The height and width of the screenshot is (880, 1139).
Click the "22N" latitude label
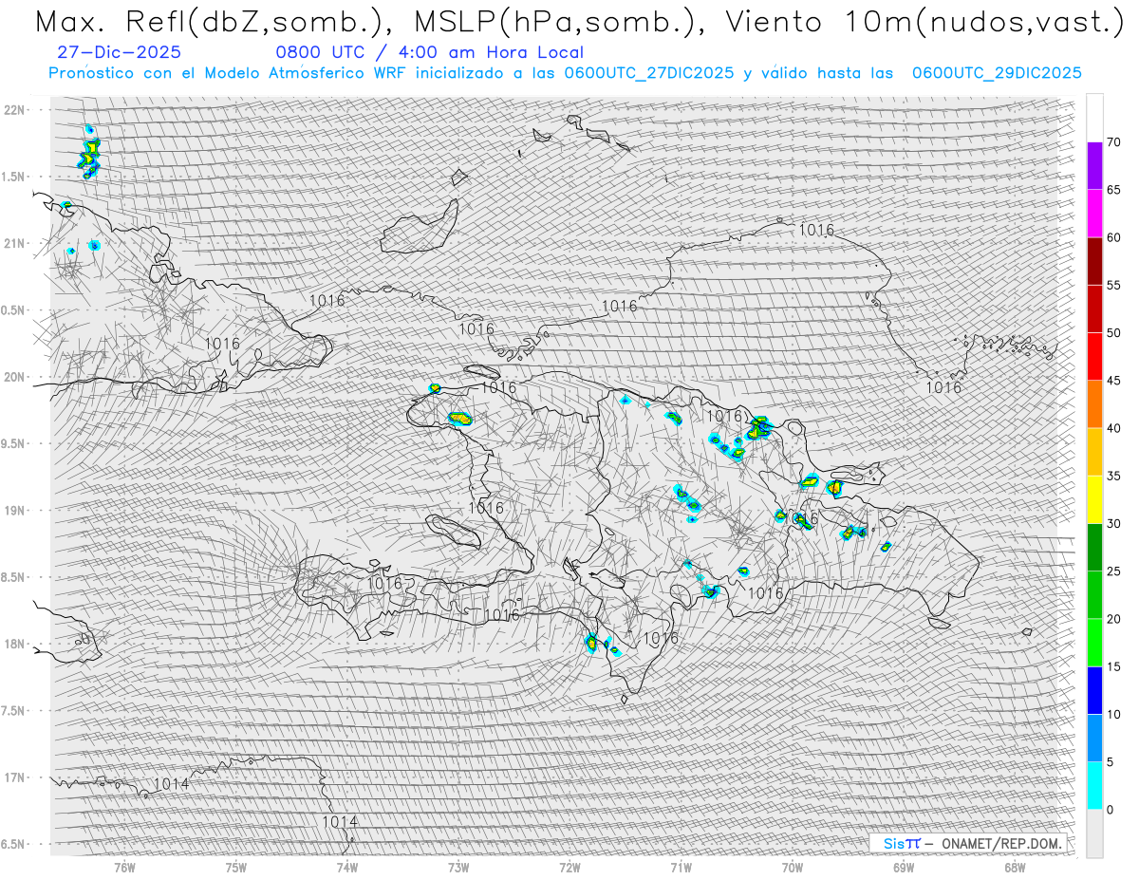(x=15, y=110)
